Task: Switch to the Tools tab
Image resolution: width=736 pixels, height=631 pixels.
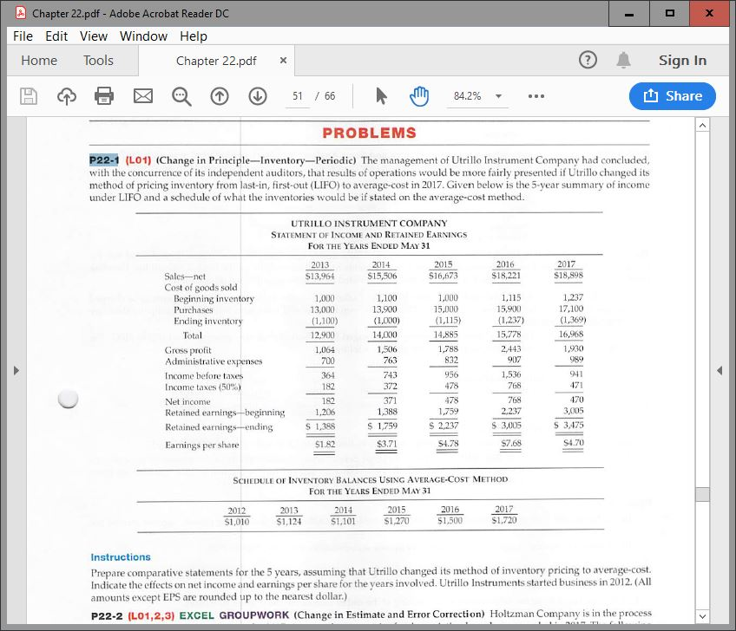Action: pos(99,61)
